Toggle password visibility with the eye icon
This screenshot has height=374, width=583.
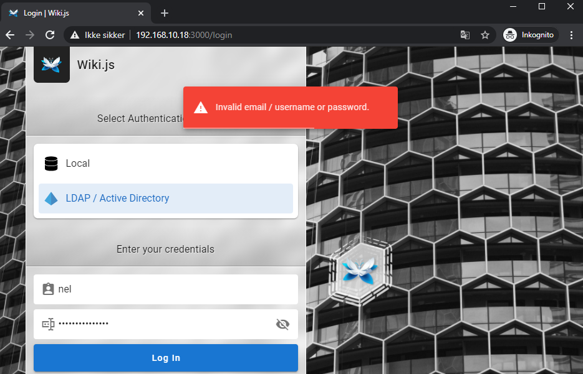click(282, 324)
